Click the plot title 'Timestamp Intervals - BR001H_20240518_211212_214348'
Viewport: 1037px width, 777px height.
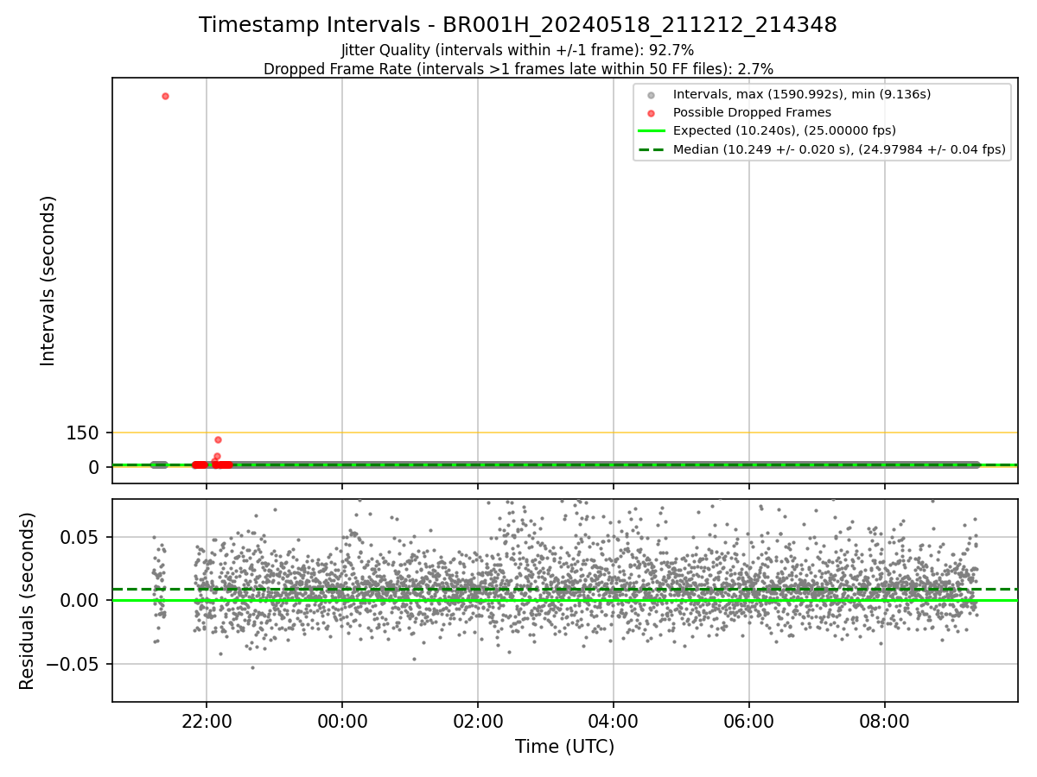pyautogui.click(x=518, y=25)
